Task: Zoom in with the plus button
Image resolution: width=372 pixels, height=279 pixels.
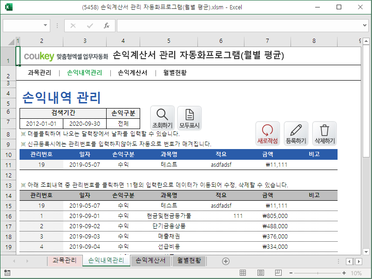Action: (344, 273)
